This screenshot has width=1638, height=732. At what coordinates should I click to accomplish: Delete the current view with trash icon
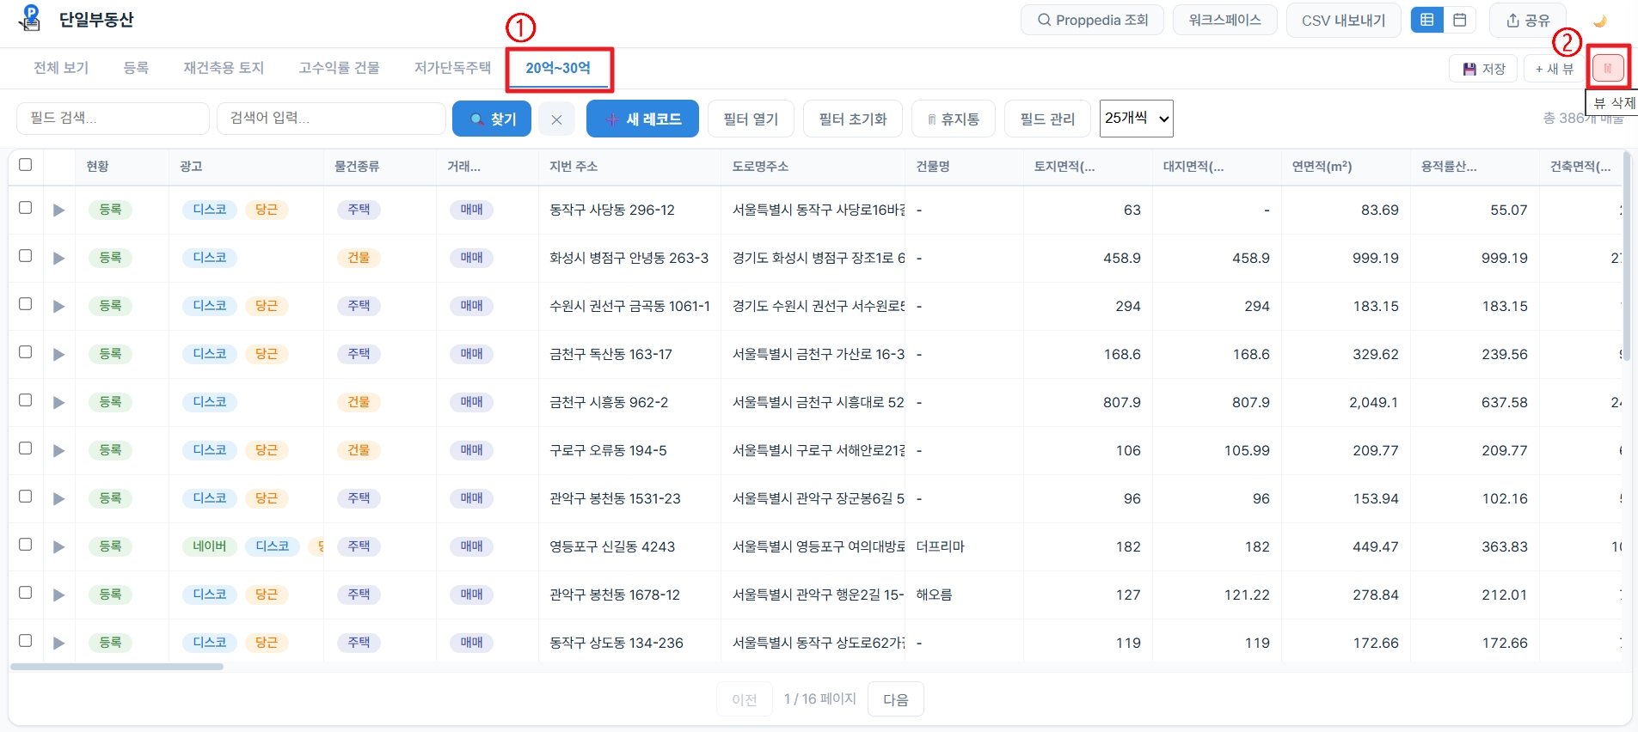1608,68
